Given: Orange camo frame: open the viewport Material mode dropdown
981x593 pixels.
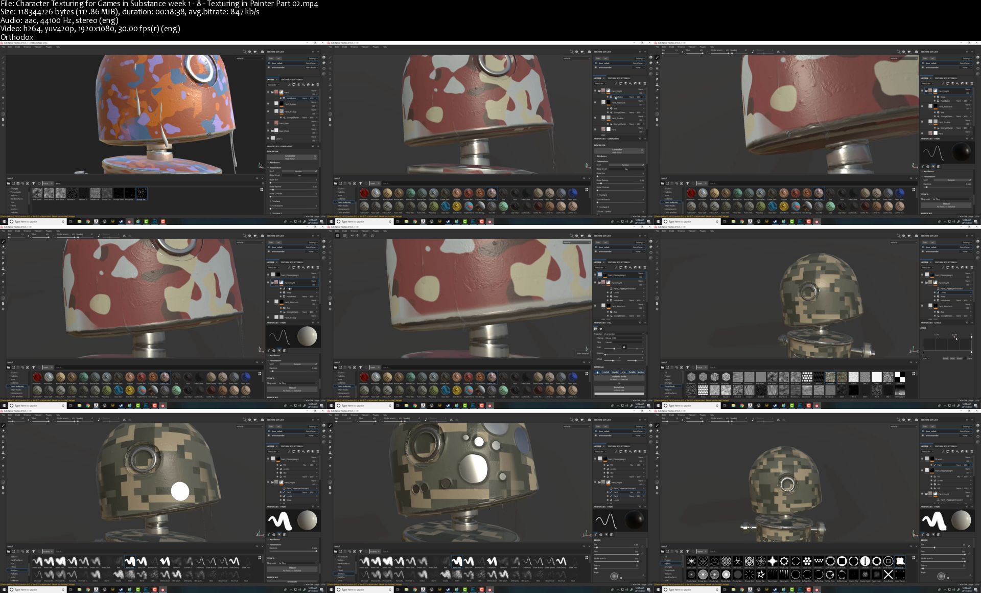Looking at the screenshot, I should pyautogui.click(x=250, y=58).
